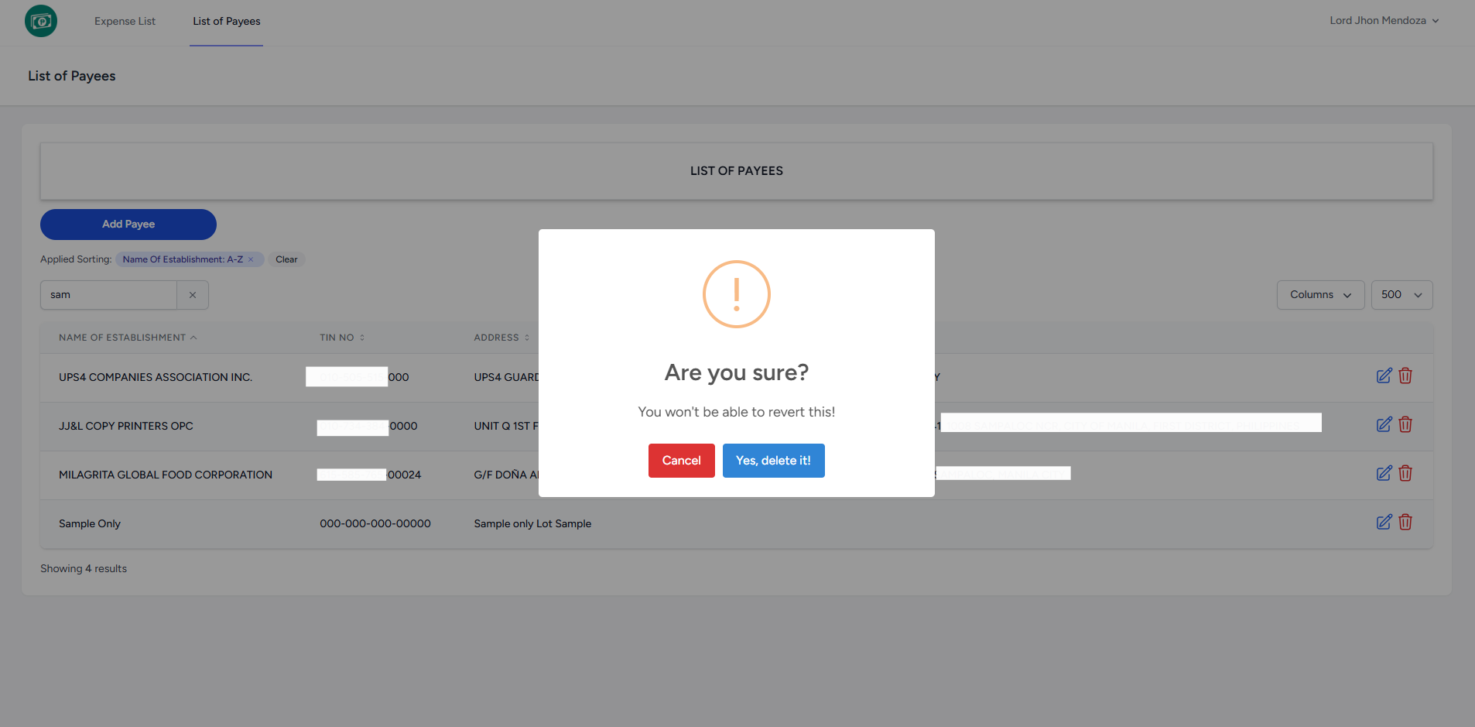Edit the JJ&L COPY PRINTERS OPC row
This screenshot has height=727, width=1475.
1384,425
